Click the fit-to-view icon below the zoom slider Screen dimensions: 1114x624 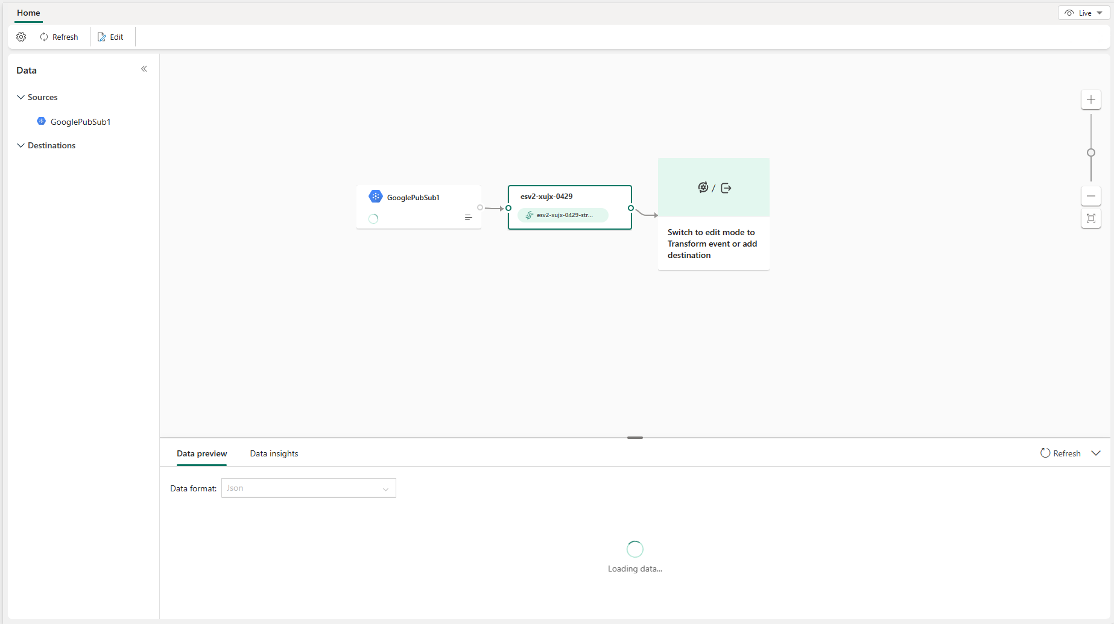[1090, 218]
